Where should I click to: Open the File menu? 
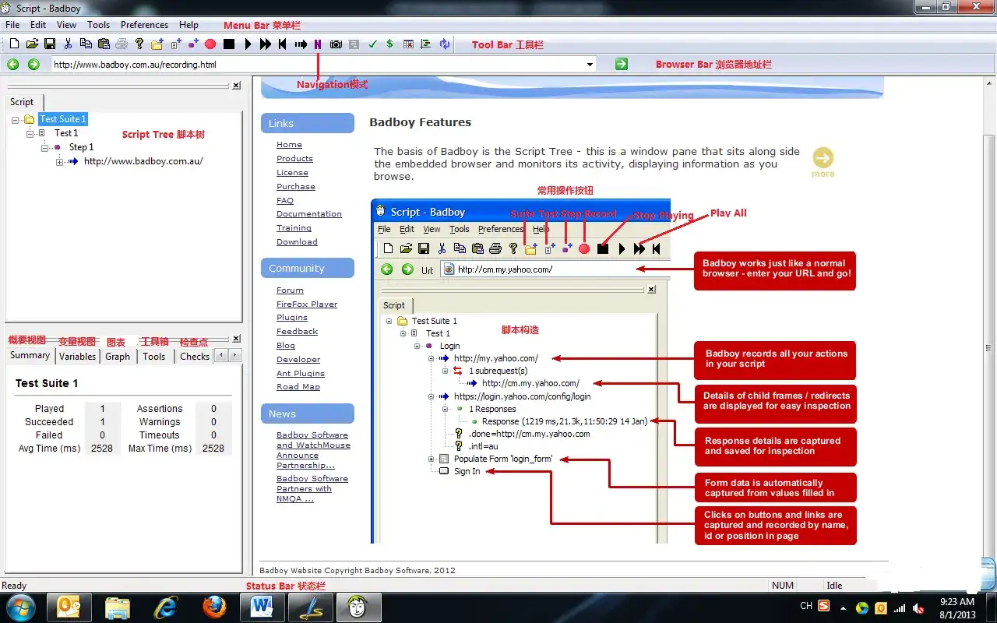[12, 25]
